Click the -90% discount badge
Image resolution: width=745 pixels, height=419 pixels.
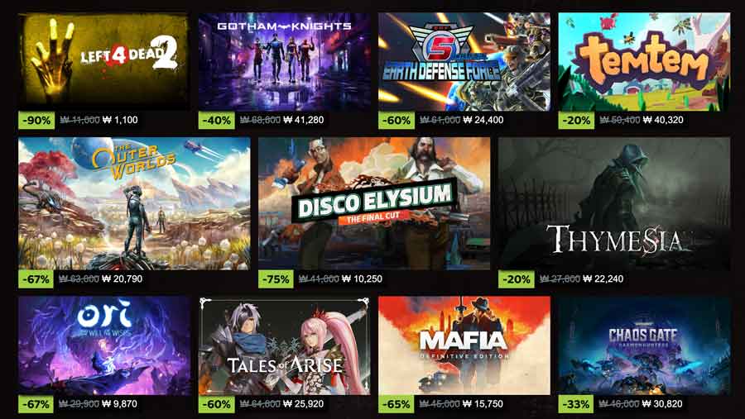click(36, 120)
